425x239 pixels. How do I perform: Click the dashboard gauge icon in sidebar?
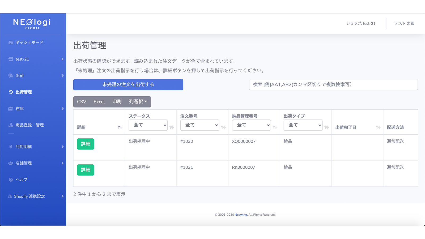pyautogui.click(x=11, y=42)
